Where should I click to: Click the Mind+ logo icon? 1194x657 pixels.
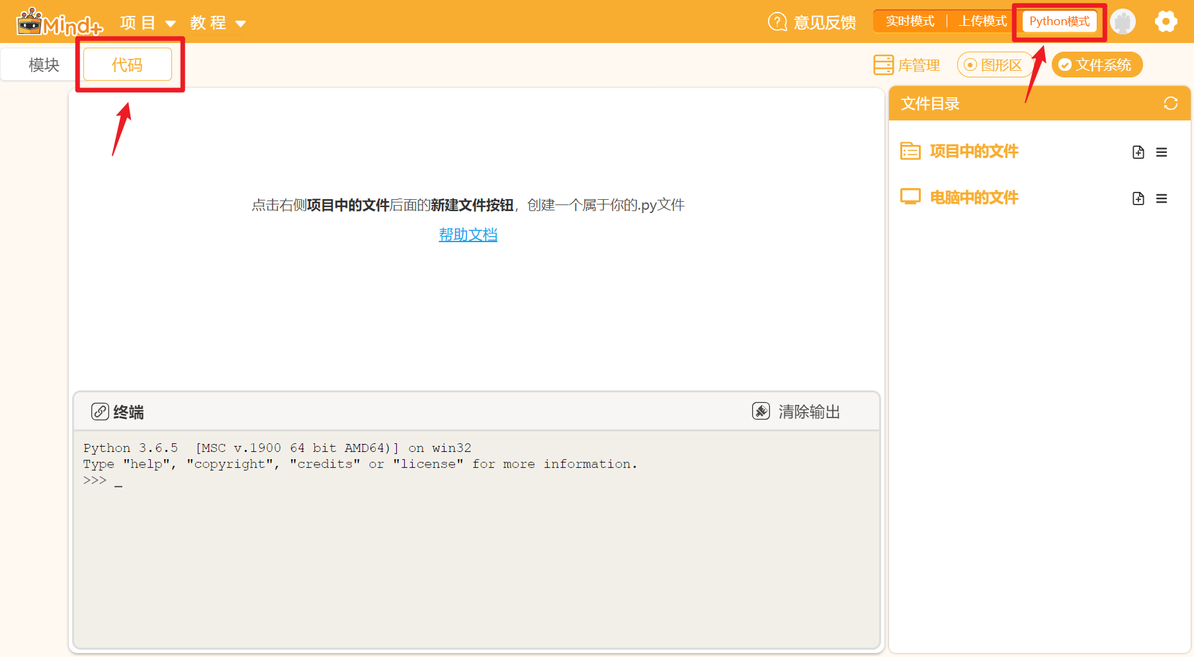pos(60,22)
